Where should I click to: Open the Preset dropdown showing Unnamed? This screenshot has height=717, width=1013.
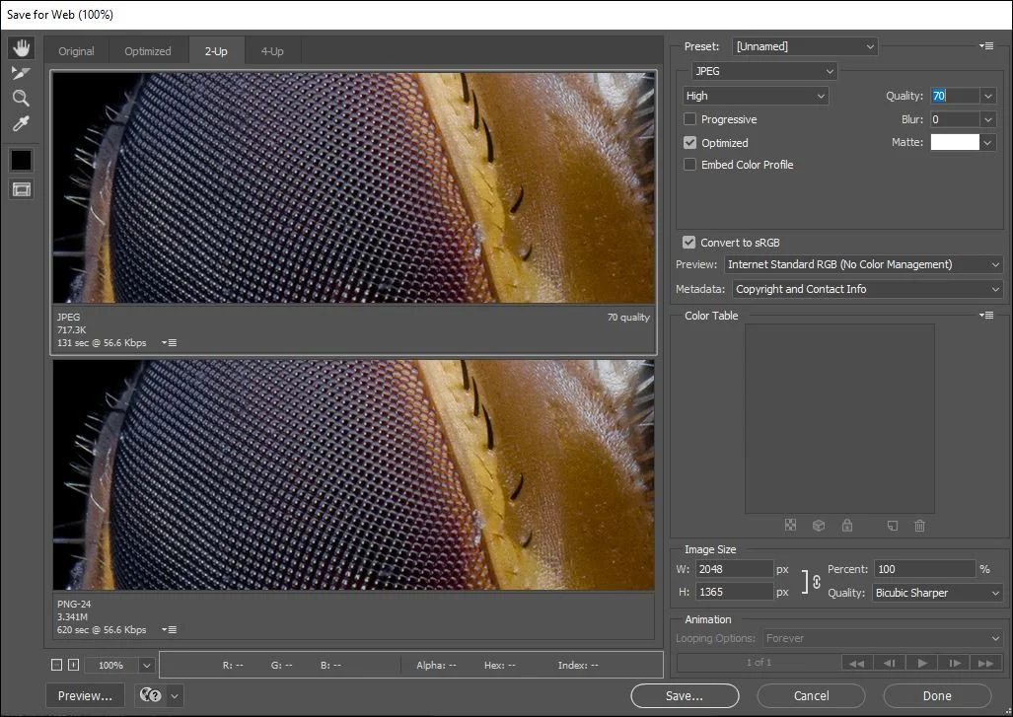805,46
